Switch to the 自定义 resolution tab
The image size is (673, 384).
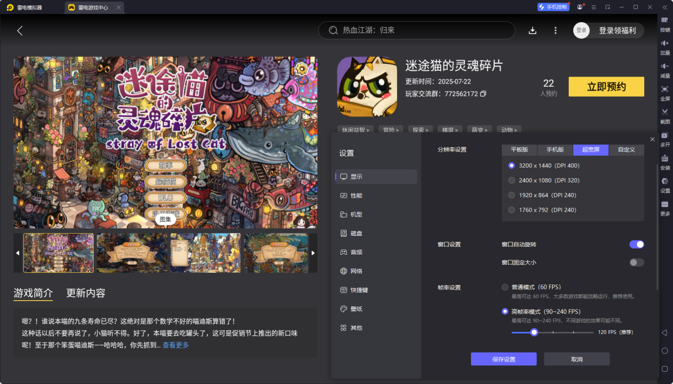point(626,149)
